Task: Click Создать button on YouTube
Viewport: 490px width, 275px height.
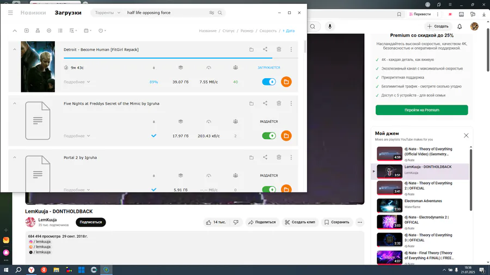Action: (x=438, y=27)
